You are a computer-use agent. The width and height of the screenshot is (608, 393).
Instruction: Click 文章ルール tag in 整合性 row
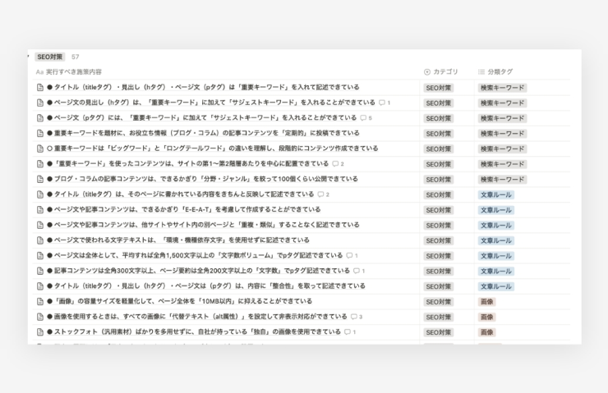pyautogui.click(x=496, y=287)
